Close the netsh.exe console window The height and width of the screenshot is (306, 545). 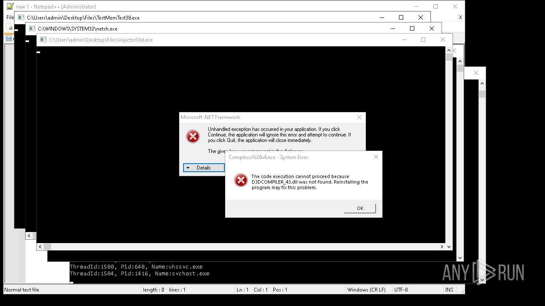pos(432,28)
